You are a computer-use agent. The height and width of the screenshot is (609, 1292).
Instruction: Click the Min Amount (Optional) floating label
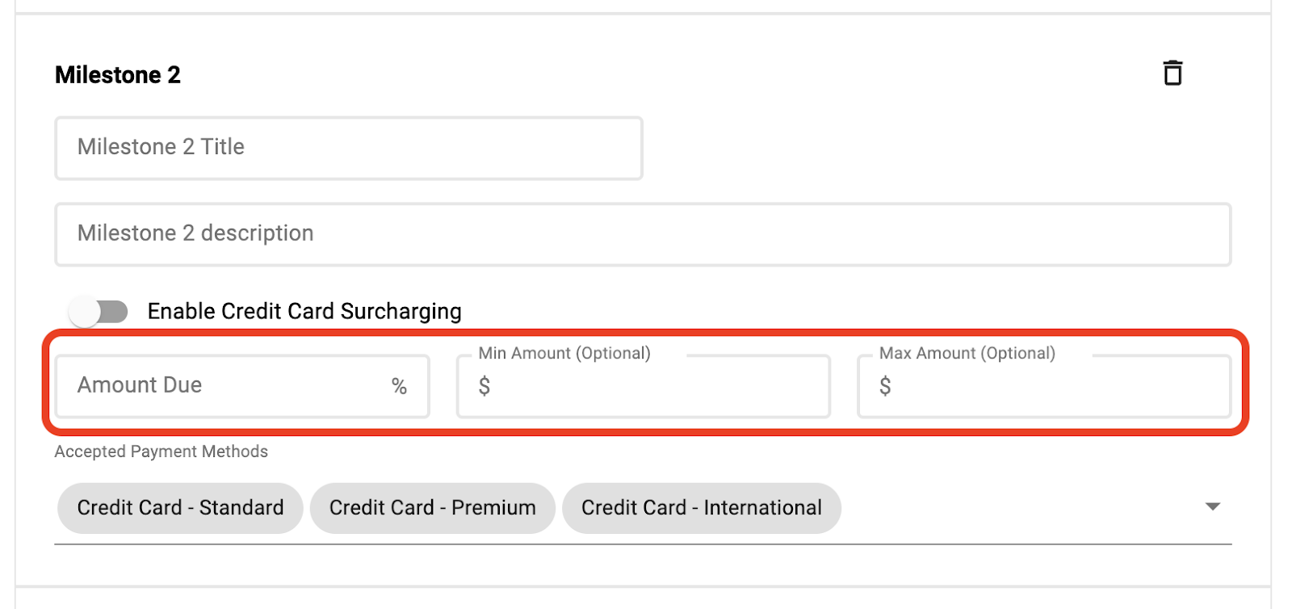point(564,353)
